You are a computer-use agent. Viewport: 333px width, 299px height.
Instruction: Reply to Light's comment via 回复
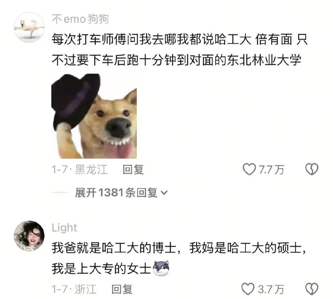[x=122, y=289]
